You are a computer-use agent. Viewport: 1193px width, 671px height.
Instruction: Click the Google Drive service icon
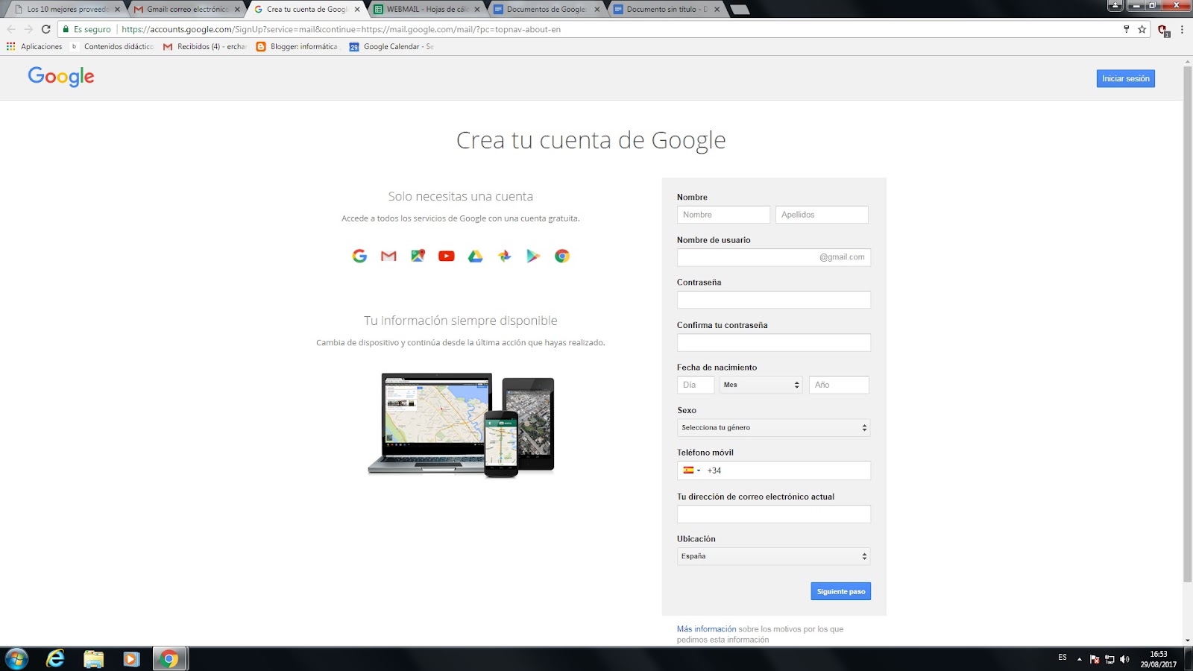476,256
